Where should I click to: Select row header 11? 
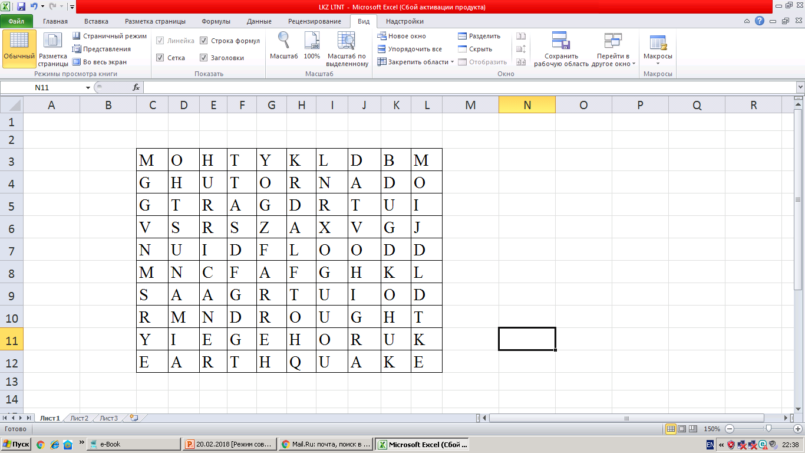(11, 340)
